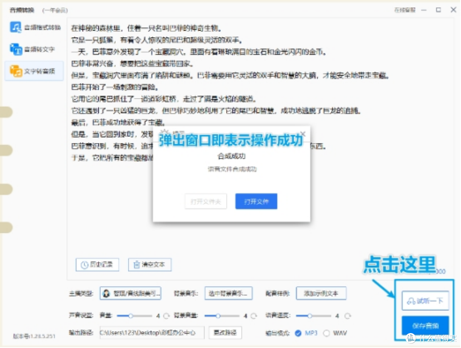The height and width of the screenshot is (348, 461).
Task: Click the output path input field
Action: click(152, 333)
